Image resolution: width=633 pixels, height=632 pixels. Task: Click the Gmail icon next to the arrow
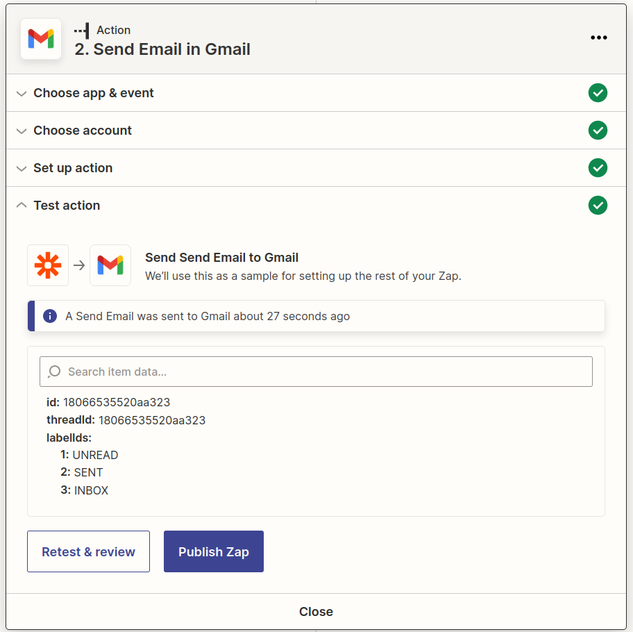point(110,265)
